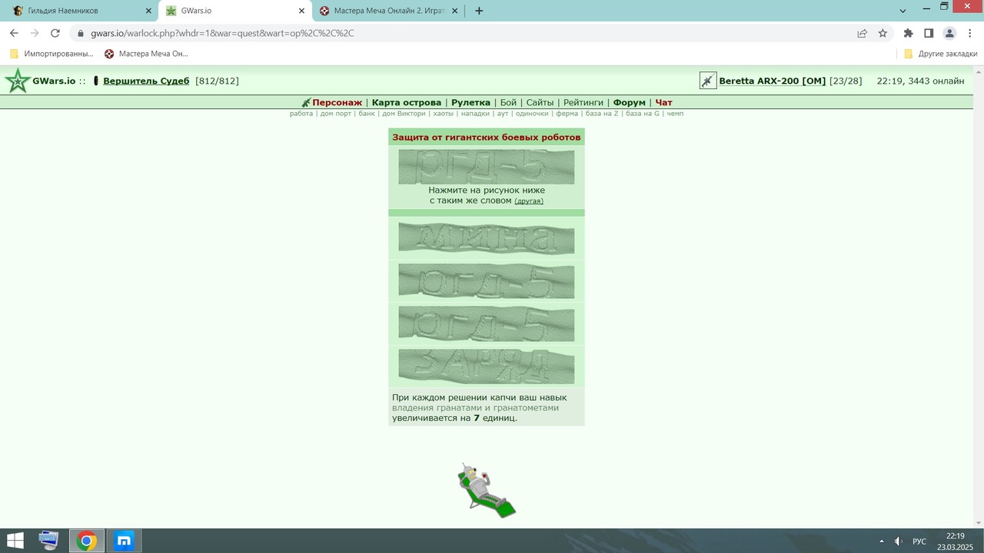The width and height of the screenshot is (984, 553).
Task: Open the Чат menu link
Action: [x=663, y=102]
